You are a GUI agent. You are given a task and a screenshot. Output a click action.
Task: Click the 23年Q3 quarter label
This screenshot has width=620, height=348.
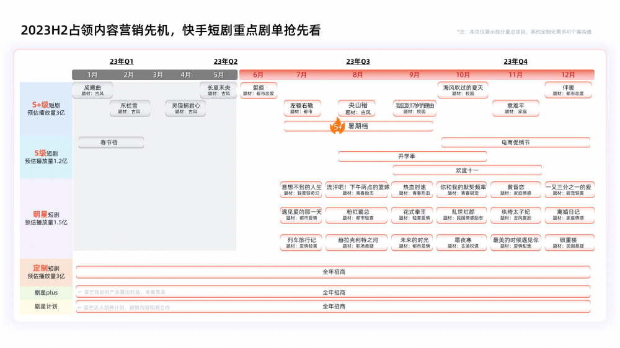point(358,61)
